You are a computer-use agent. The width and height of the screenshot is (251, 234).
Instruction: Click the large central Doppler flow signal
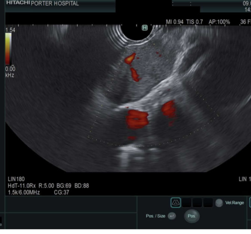click(x=137, y=119)
